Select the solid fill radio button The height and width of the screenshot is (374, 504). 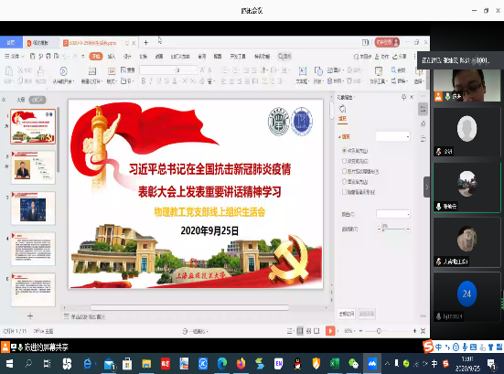pyautogui.click(x=344, y=150)
